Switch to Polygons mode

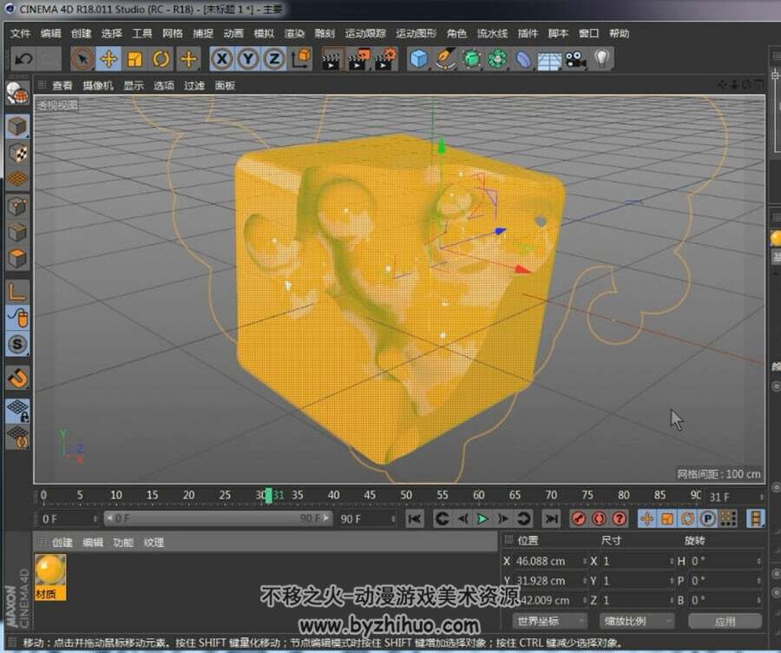point(17,258)
